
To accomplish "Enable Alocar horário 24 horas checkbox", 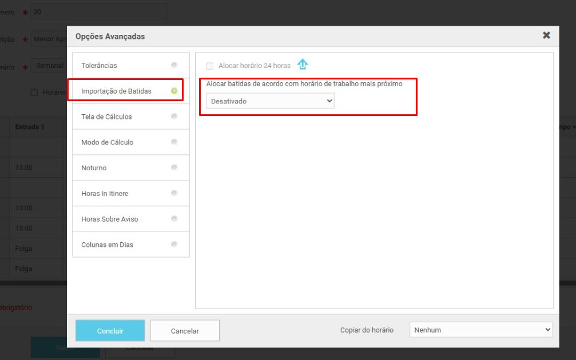I will [210, 66].
